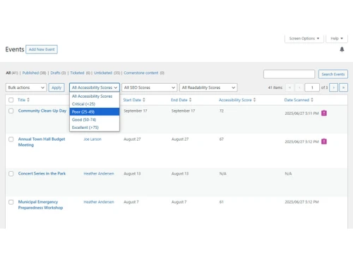Expand the Help panel

click(337, 39)
